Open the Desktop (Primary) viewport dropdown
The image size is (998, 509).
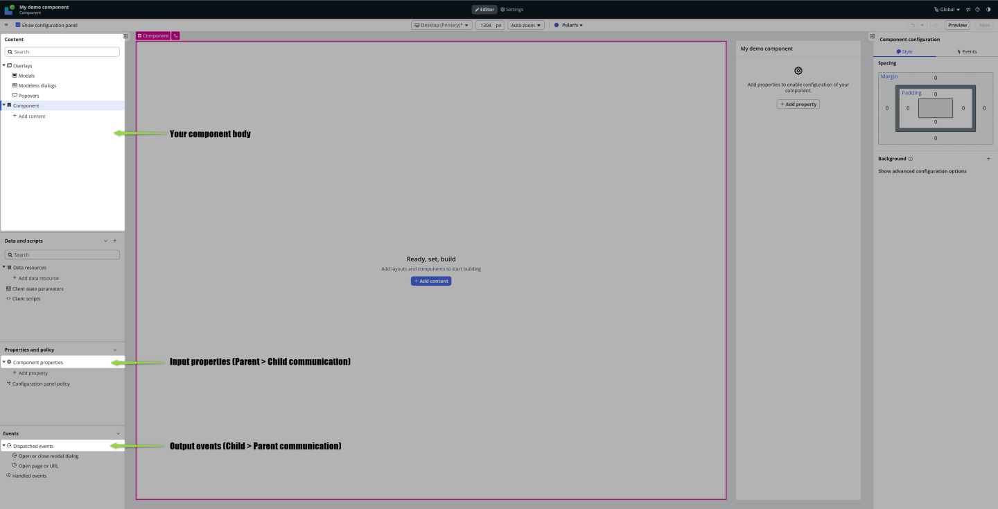441,24
